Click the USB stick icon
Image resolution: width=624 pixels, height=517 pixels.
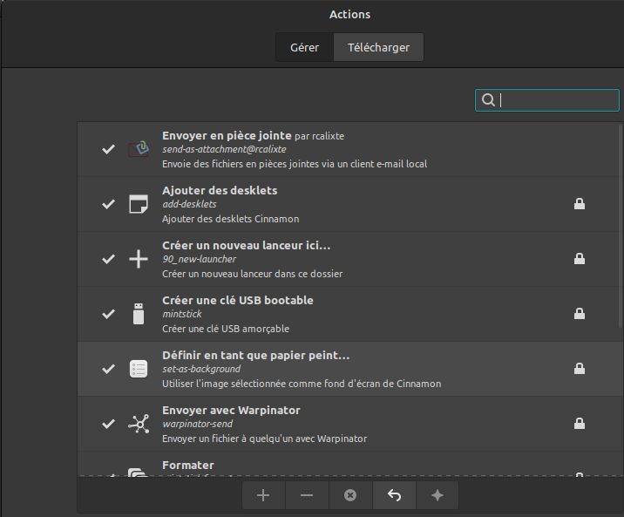pos(139,314)
